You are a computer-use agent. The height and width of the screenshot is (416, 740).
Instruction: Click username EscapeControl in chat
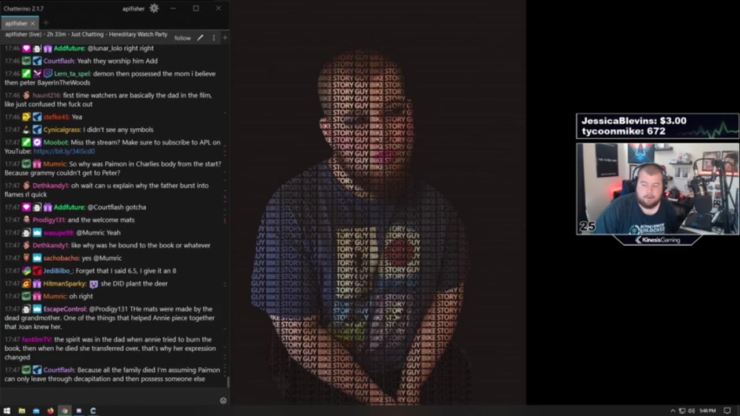coord(65,309)
